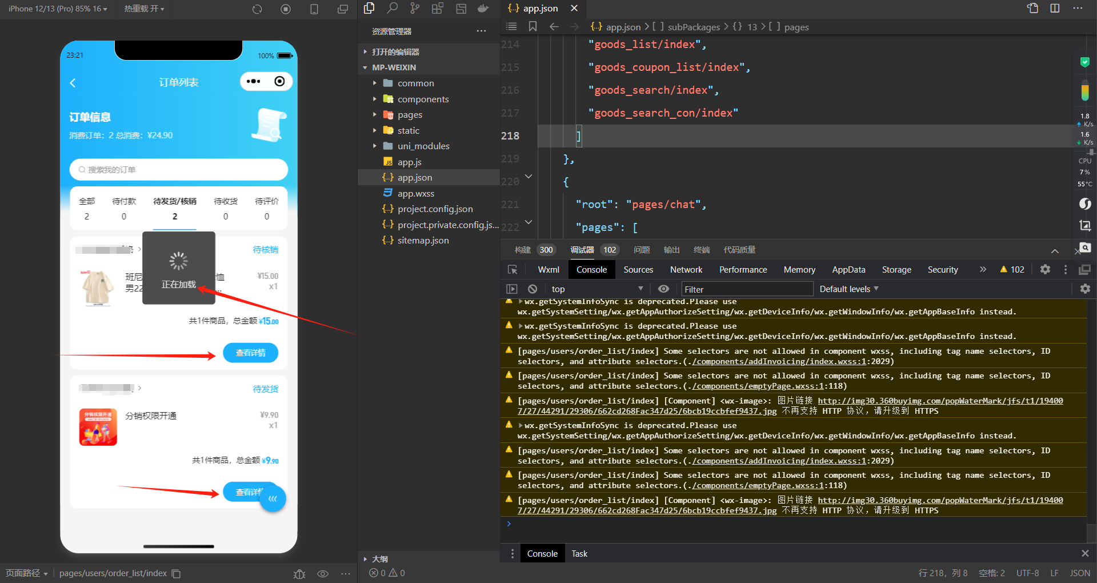The height and width of the screenshot is (583, 1097).
Task: Tap 查看详情 on the first order
Action: 250,353
